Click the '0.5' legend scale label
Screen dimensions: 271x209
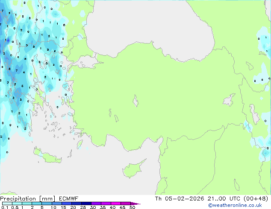click(15, 207)
